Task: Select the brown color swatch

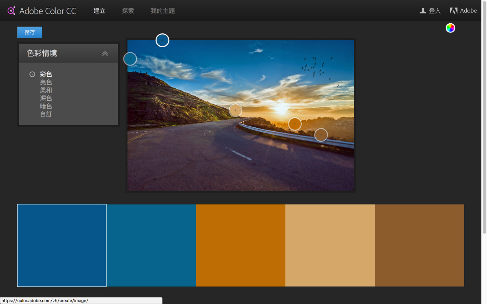Action: [x=419, y=246]
